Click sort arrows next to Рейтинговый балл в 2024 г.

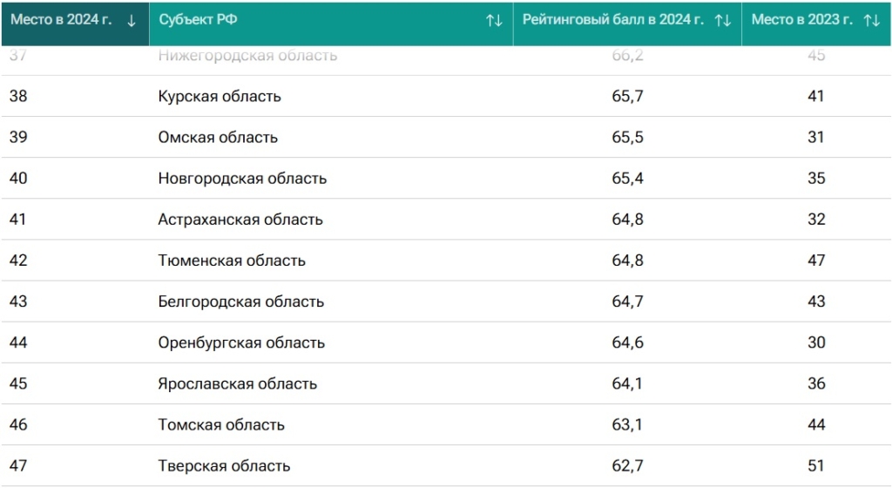722,21
